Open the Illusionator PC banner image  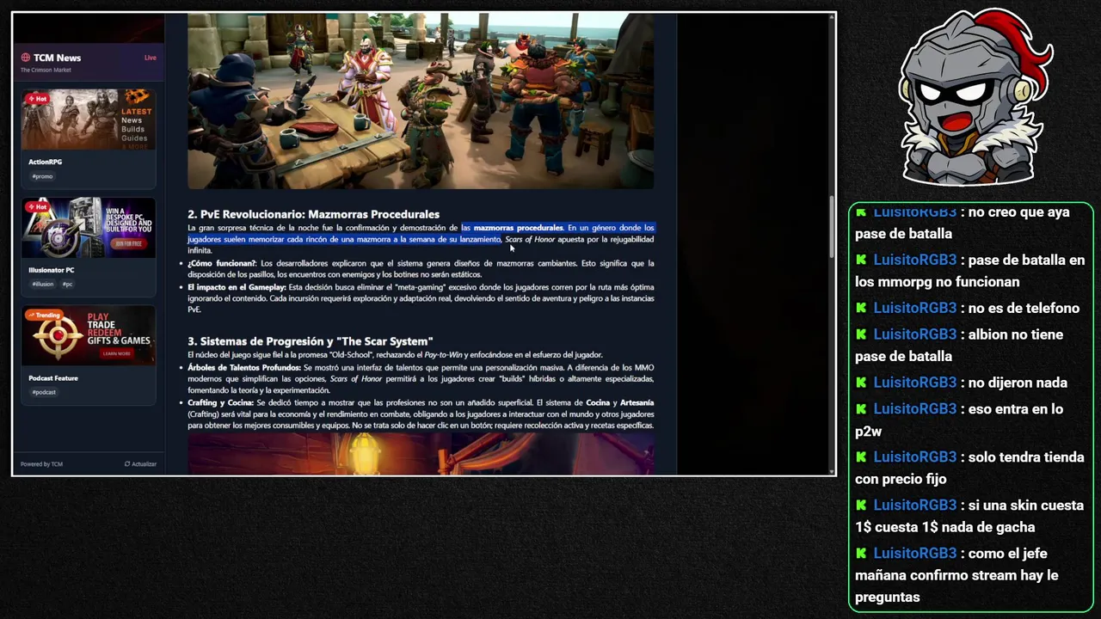tap(89, 228)
